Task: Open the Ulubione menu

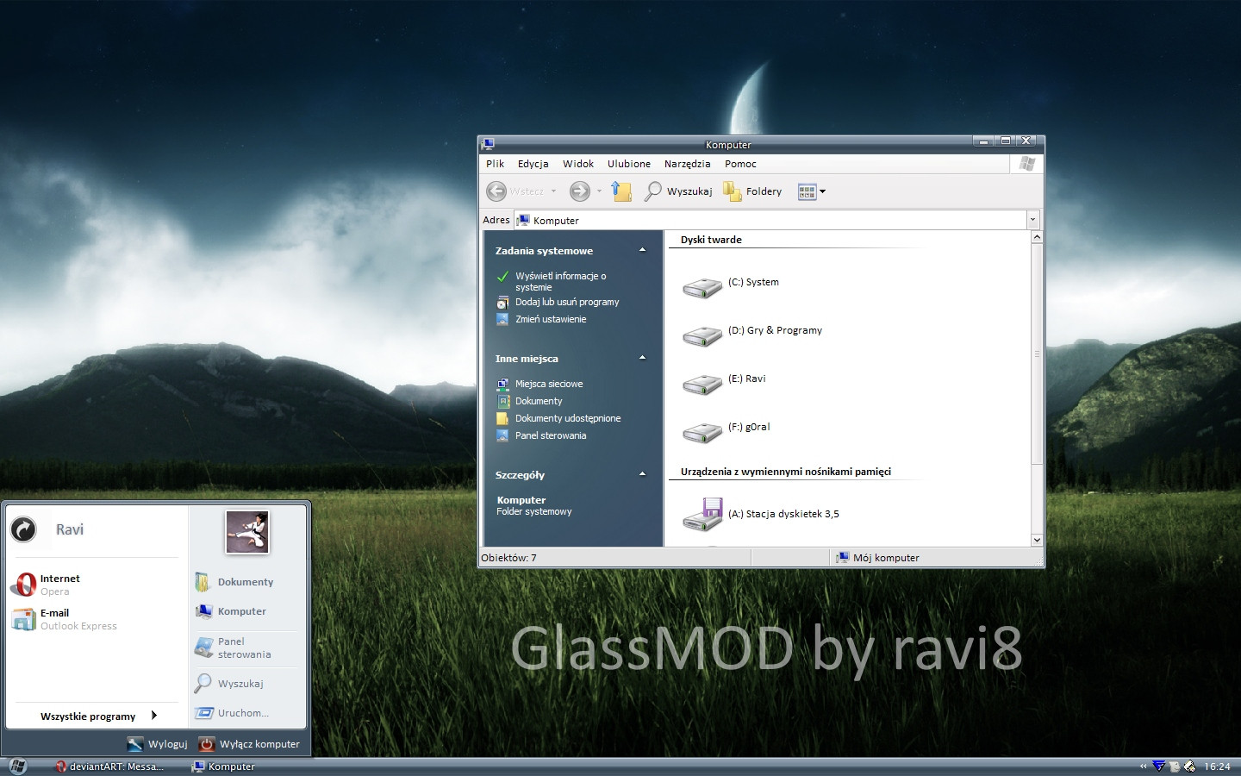Action: 629,164
